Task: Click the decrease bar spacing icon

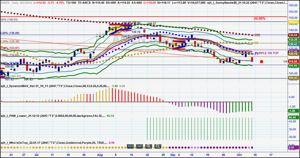Action: click(x=130, y=146)
